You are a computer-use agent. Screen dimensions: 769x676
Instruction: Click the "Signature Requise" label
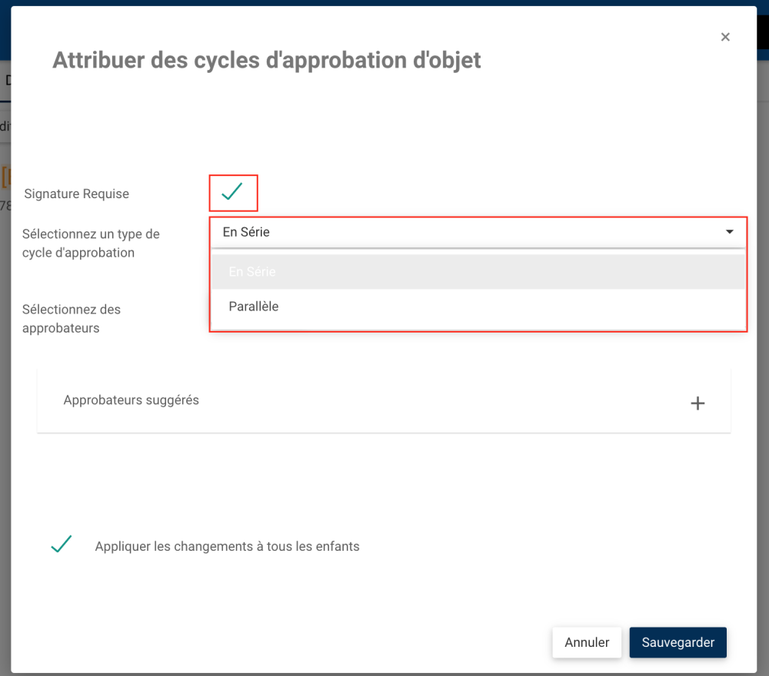76,194
